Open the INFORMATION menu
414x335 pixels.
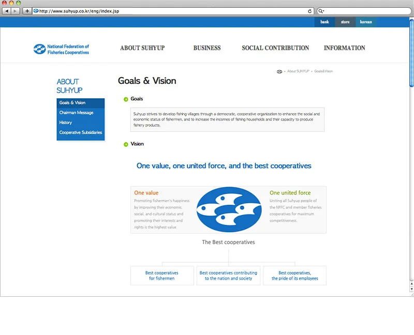tap(345, 48)
